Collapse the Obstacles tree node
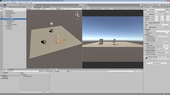 coord(5,26)
